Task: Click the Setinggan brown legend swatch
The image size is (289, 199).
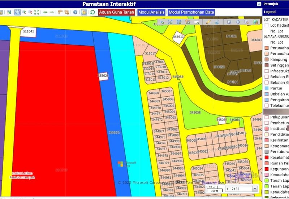Action: tap(267, 65)
